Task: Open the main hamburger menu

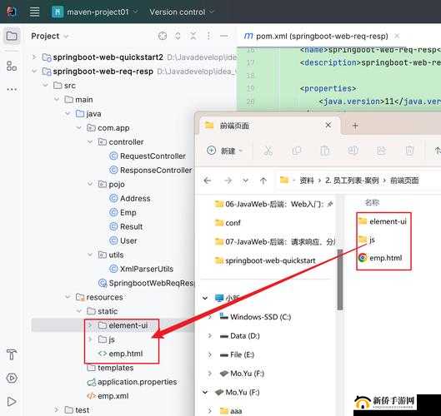Action: [x=34, y=12]
